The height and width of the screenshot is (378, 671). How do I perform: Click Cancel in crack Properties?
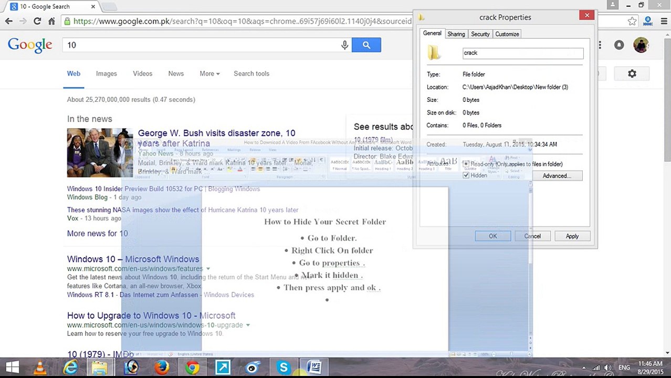point(532,236)
